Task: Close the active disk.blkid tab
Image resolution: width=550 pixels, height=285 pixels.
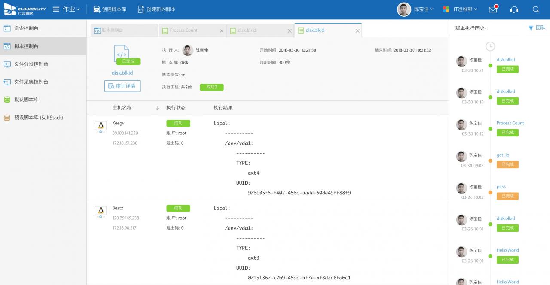Action: pos(357,31)
